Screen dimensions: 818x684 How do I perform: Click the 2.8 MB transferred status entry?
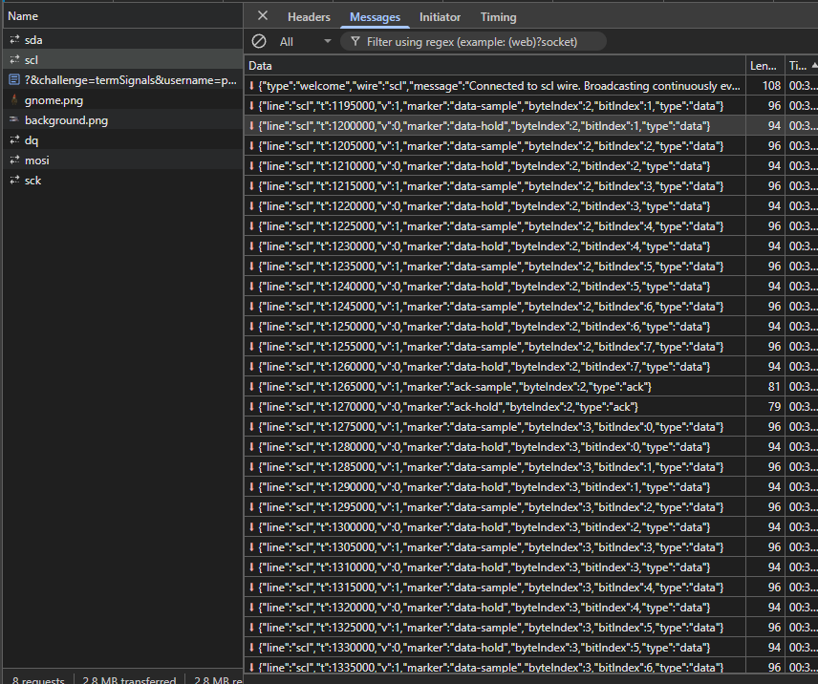coord(129,679)
